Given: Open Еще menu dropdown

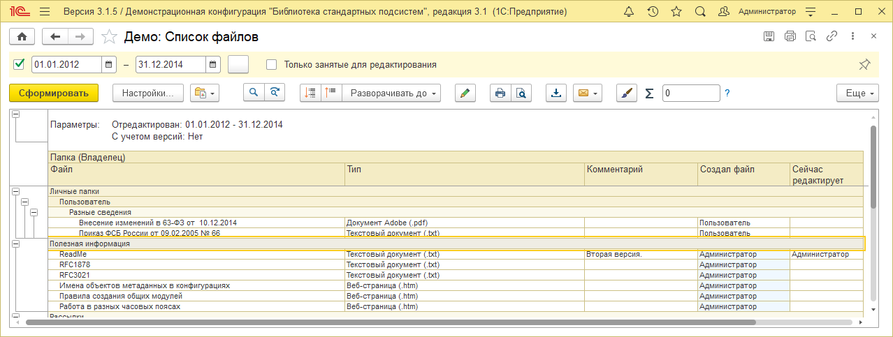Looking at the screenshot, I should coord(859,93).
